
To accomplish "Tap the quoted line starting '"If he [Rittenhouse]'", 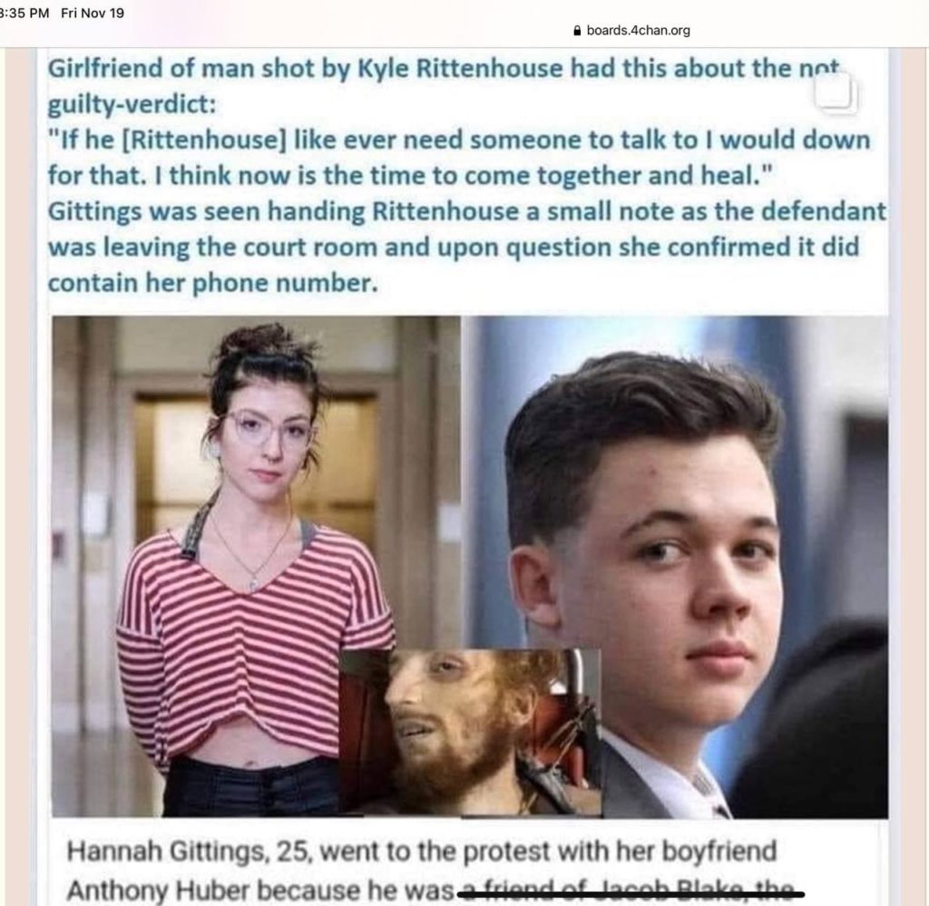I will click(x=459, y=141).
